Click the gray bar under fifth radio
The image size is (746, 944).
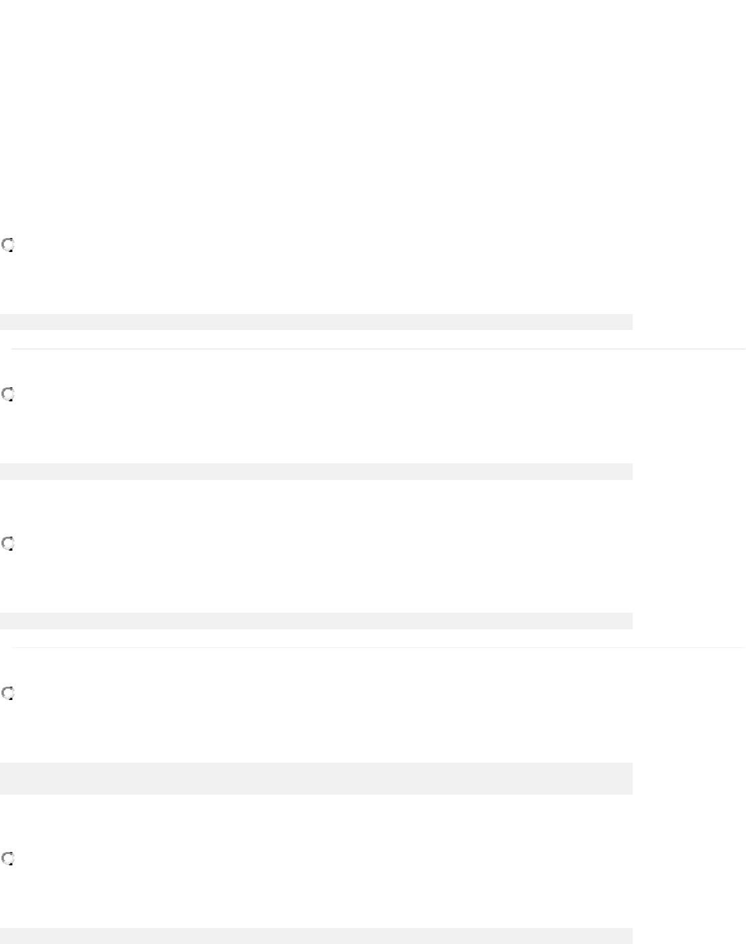[316, 935]
